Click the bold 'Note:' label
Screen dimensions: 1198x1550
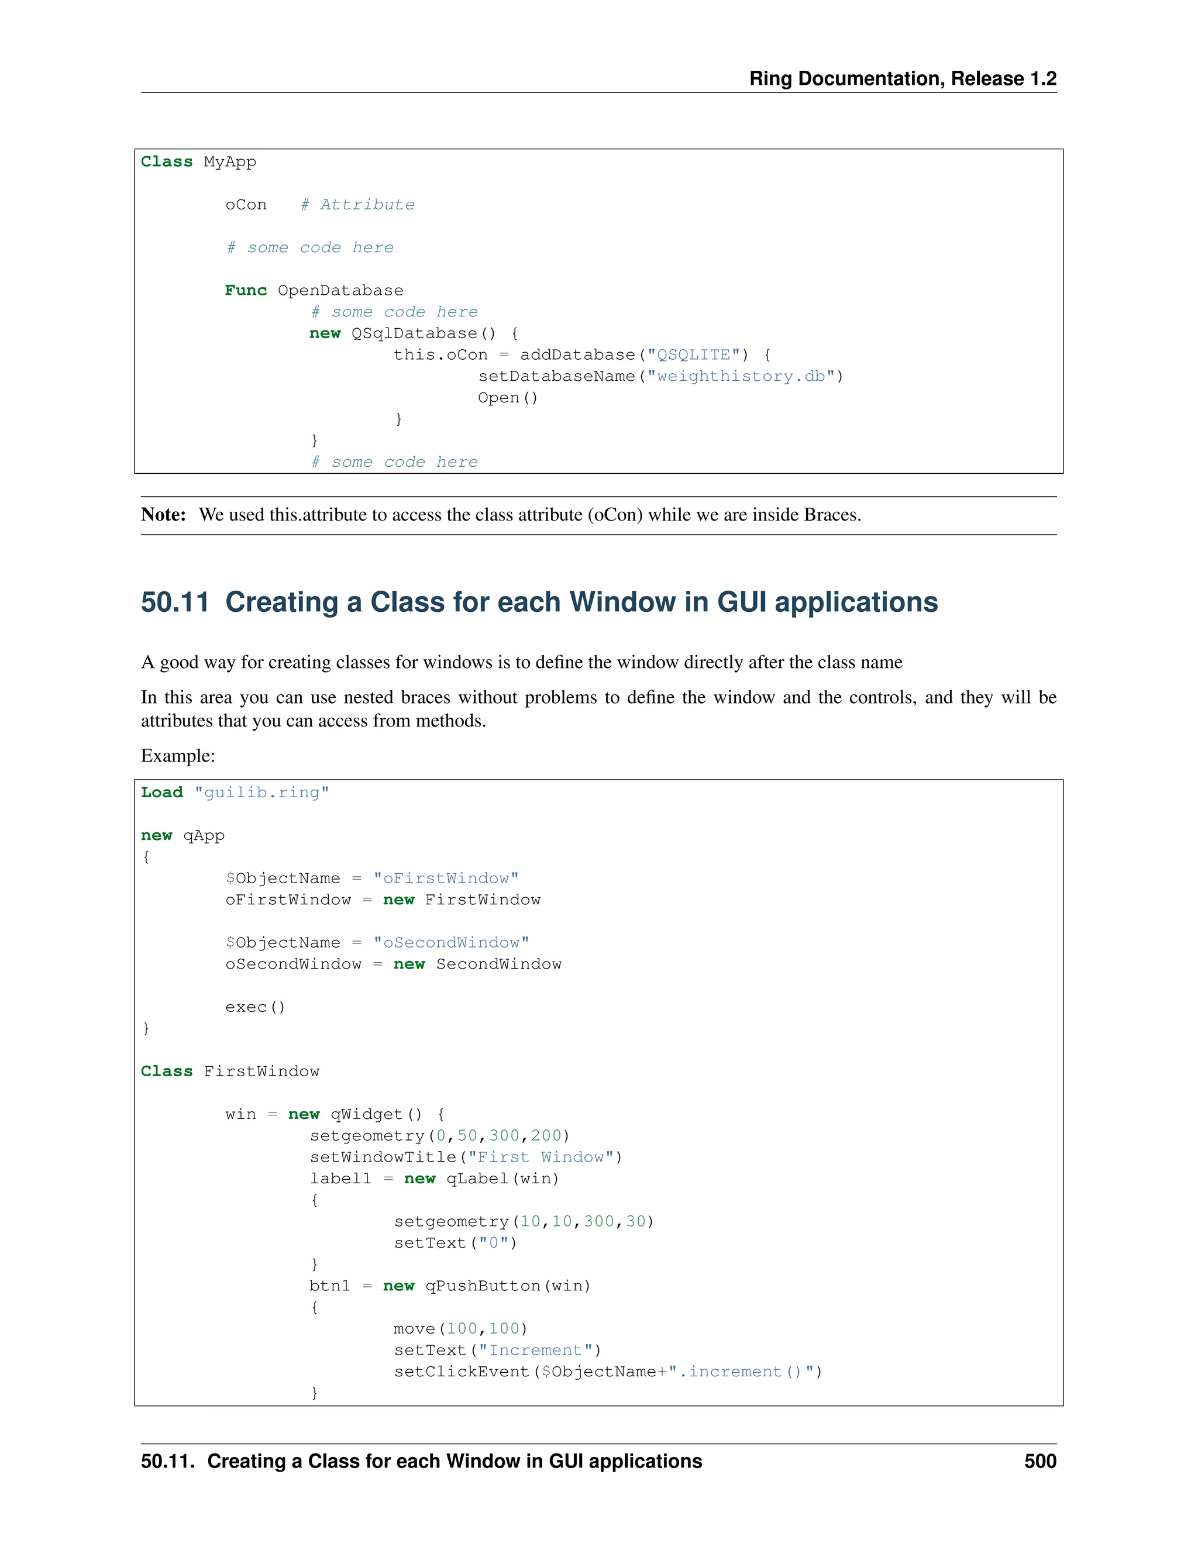point(163,515)
